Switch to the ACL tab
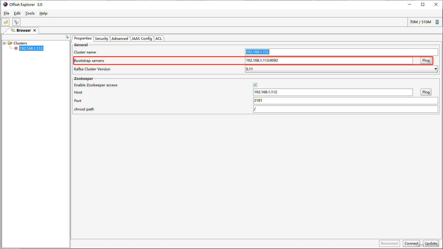 (159, 38)
